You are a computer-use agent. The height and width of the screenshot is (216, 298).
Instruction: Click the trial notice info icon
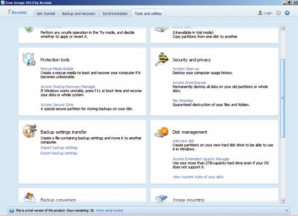pos(11,211)
